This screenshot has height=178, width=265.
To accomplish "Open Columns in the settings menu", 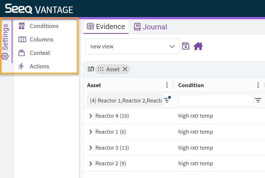I will click(x=41, y=39).
